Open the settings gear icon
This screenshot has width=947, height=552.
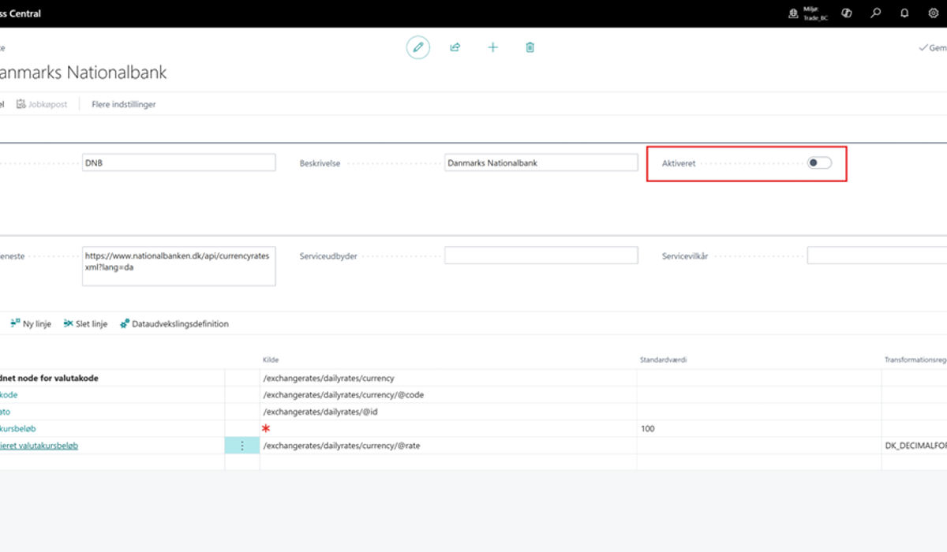pyautogui.click(x=934, y=13)
